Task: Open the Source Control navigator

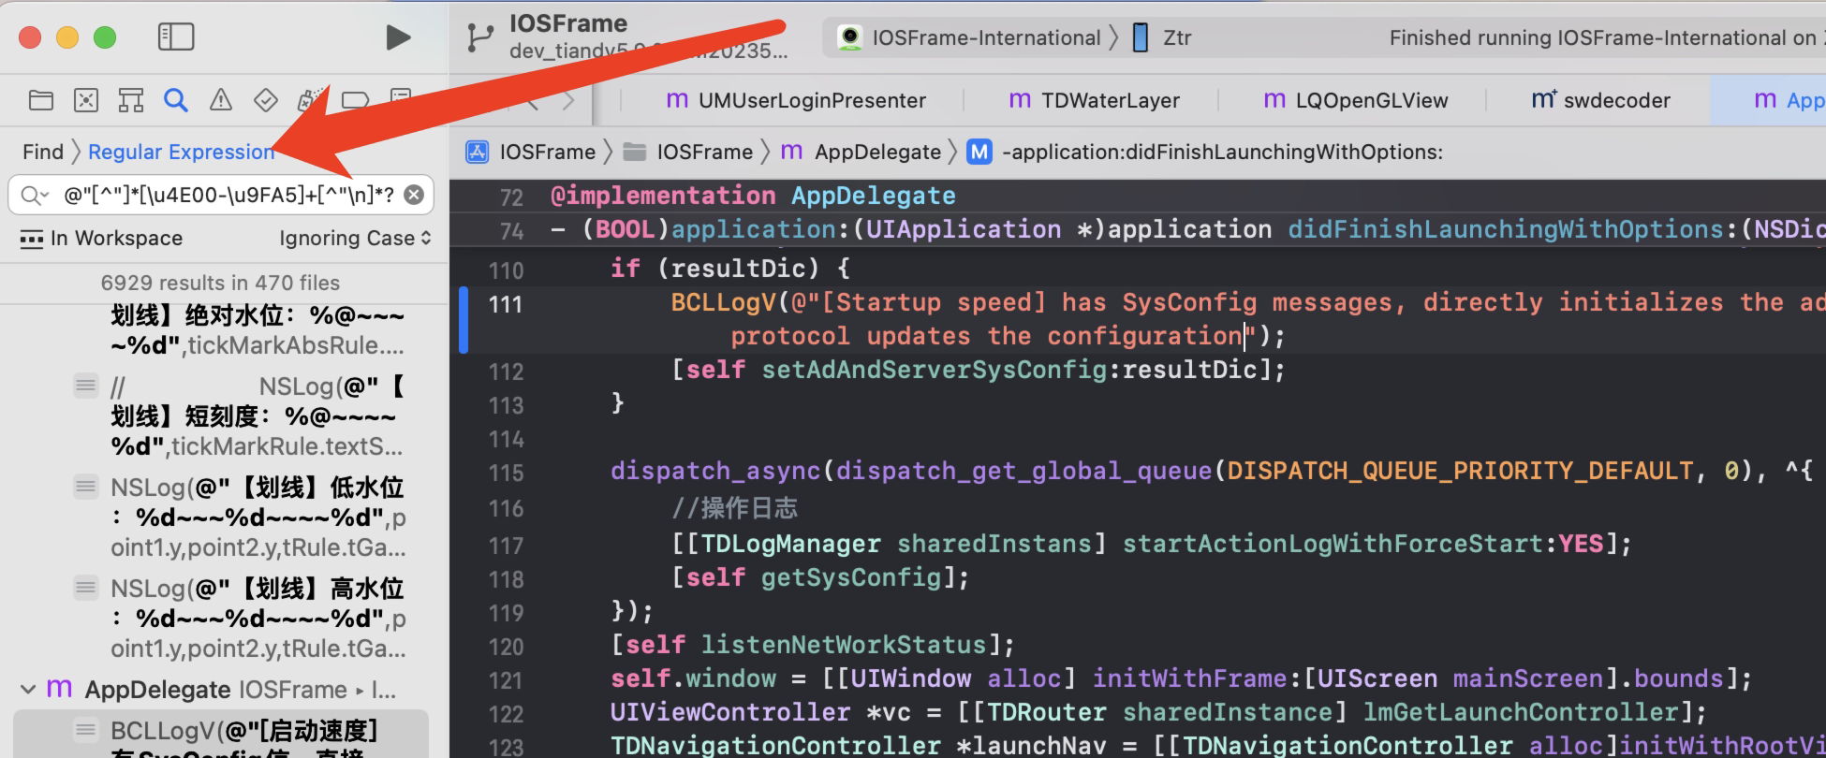Action: (x=86, y=100)
